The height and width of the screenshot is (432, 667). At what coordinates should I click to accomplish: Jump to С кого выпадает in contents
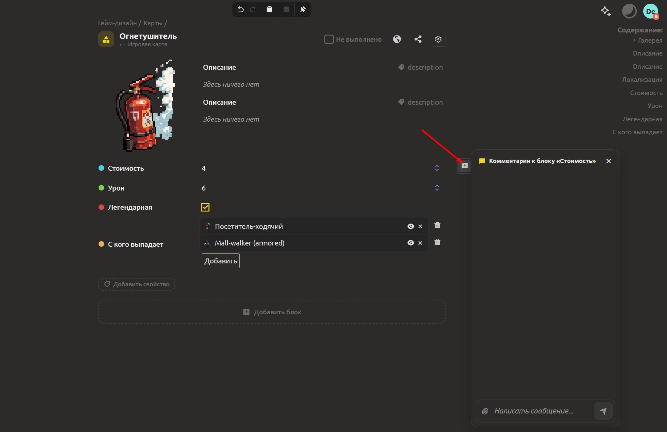pos(637,132)
